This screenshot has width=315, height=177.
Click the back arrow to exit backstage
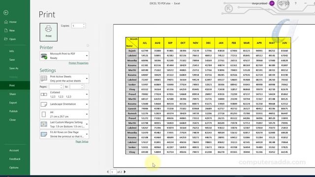(x=6, y=13)
